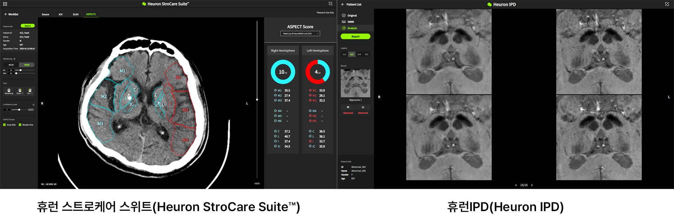Expand StroCare Suite to fullscreen
Viewport: 674px width, 223px height.
click(x=330, y=4)
